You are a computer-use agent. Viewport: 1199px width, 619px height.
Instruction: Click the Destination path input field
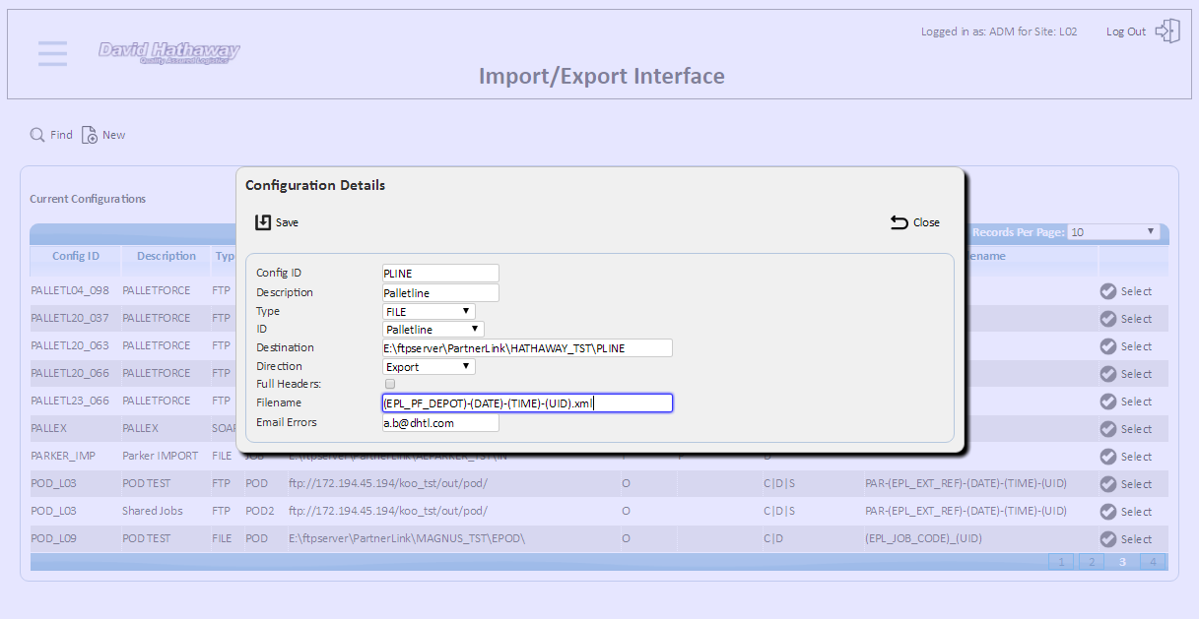click(527, 347)
